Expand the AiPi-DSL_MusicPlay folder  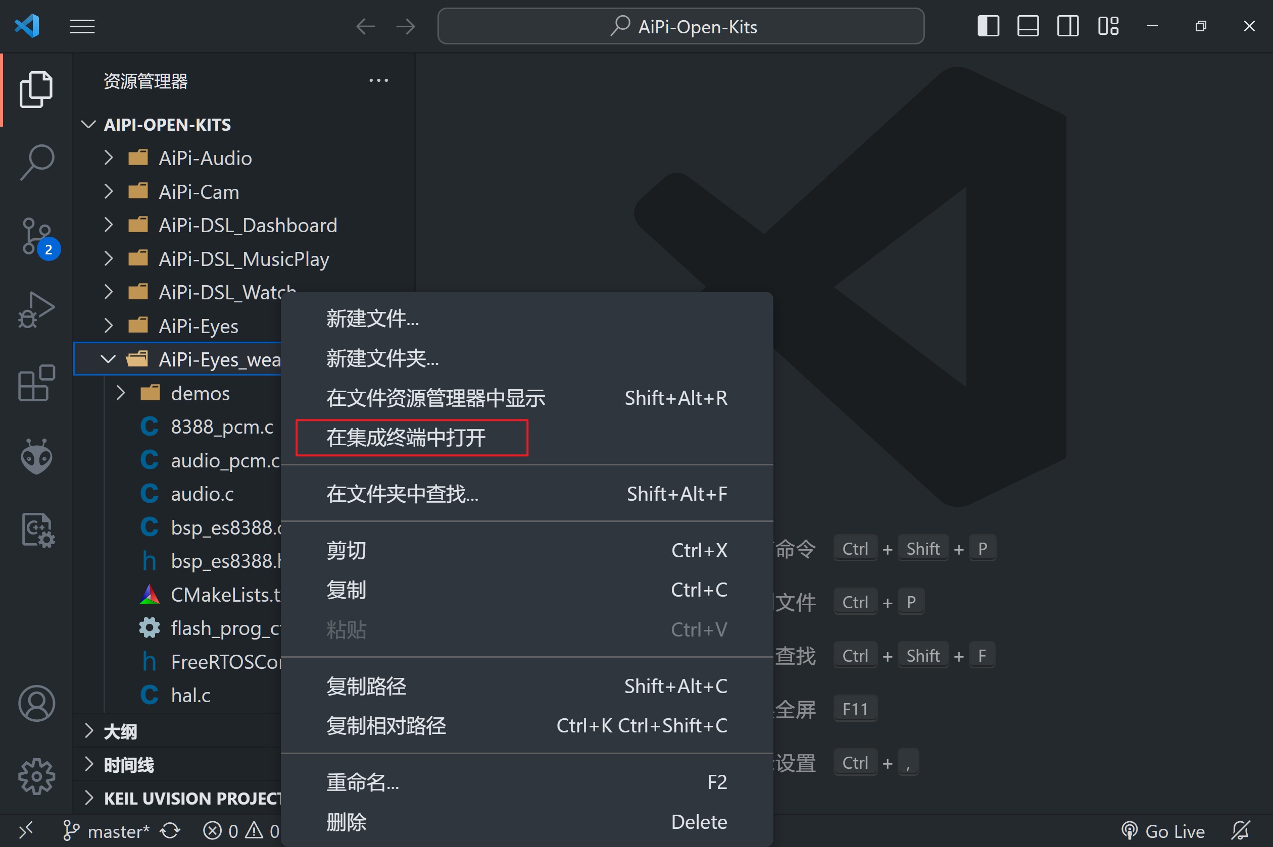click(x=244, y=259)
